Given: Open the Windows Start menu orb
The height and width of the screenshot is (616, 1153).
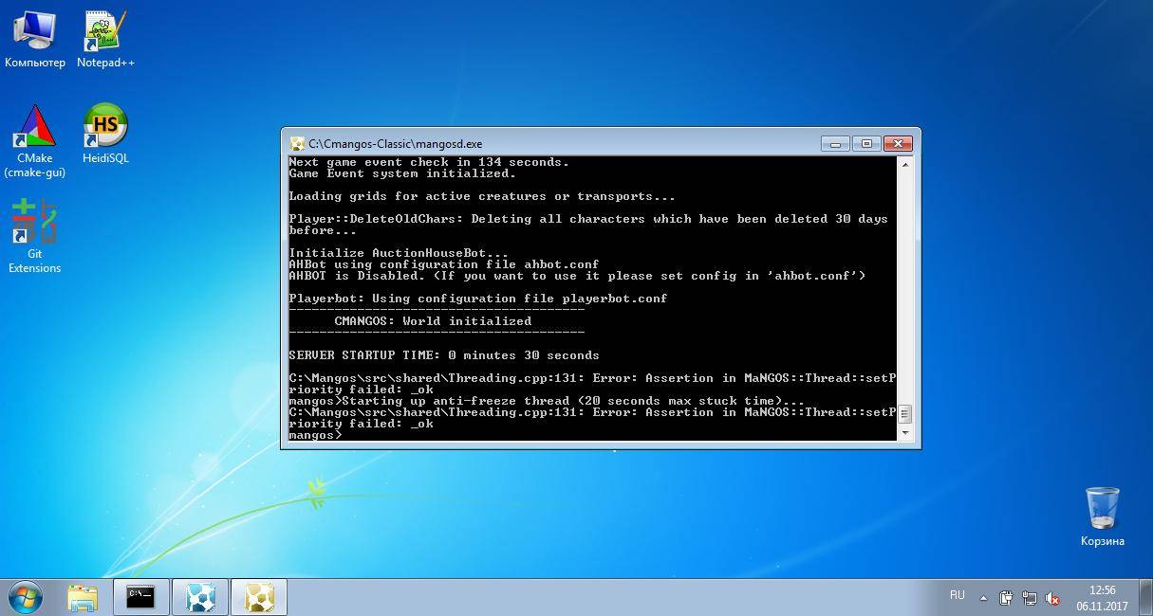Looking at the screenshot, I should 26,597.
